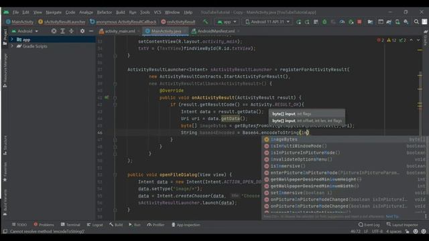This screenshot has width=429, height=241.
Task: Choose enterPictureInPictureMode completion suggestion
Action: click(345, 173)
